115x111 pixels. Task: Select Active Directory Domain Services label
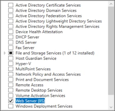click(46, 11)
